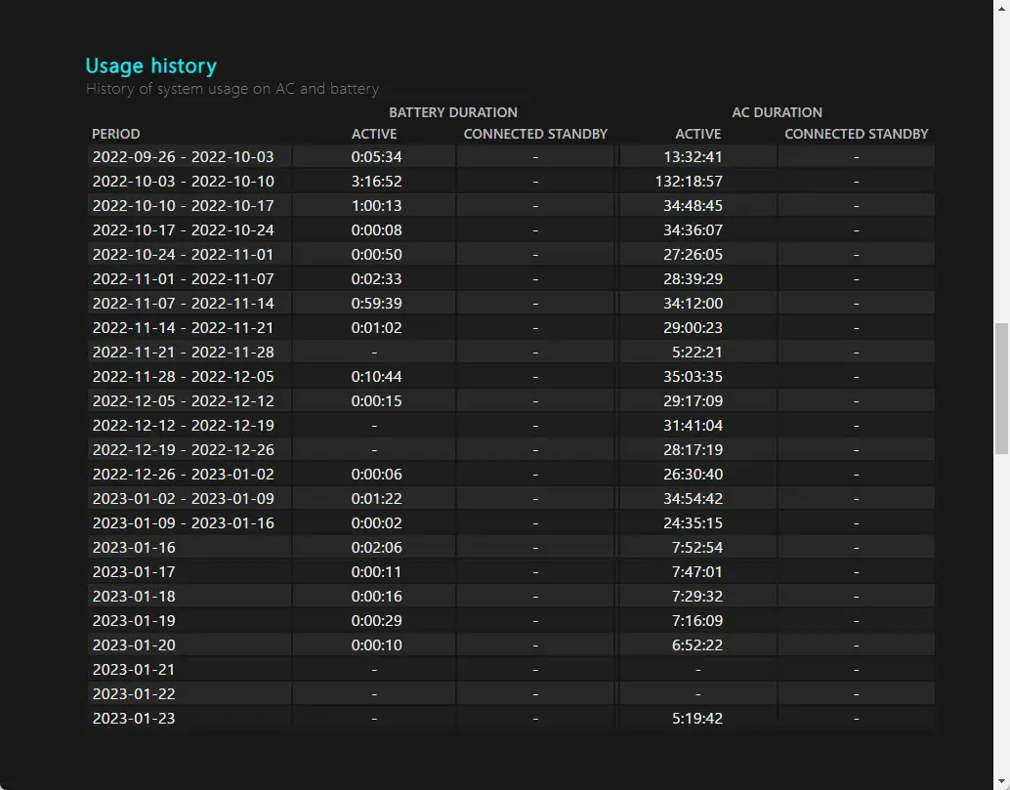
Task: Select AC active value '6:52:22'
Action: point(697,645)
